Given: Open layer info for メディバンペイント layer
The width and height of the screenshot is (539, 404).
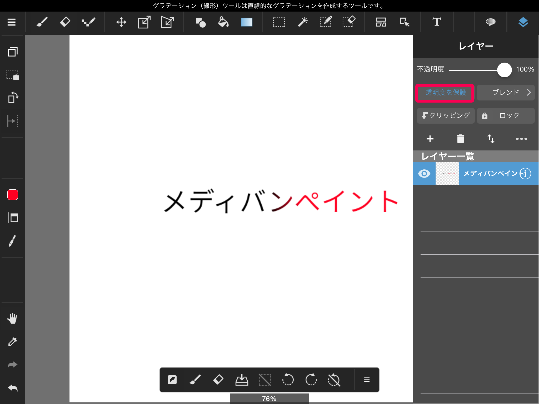Looking at the screenshot, I should 525,174.
